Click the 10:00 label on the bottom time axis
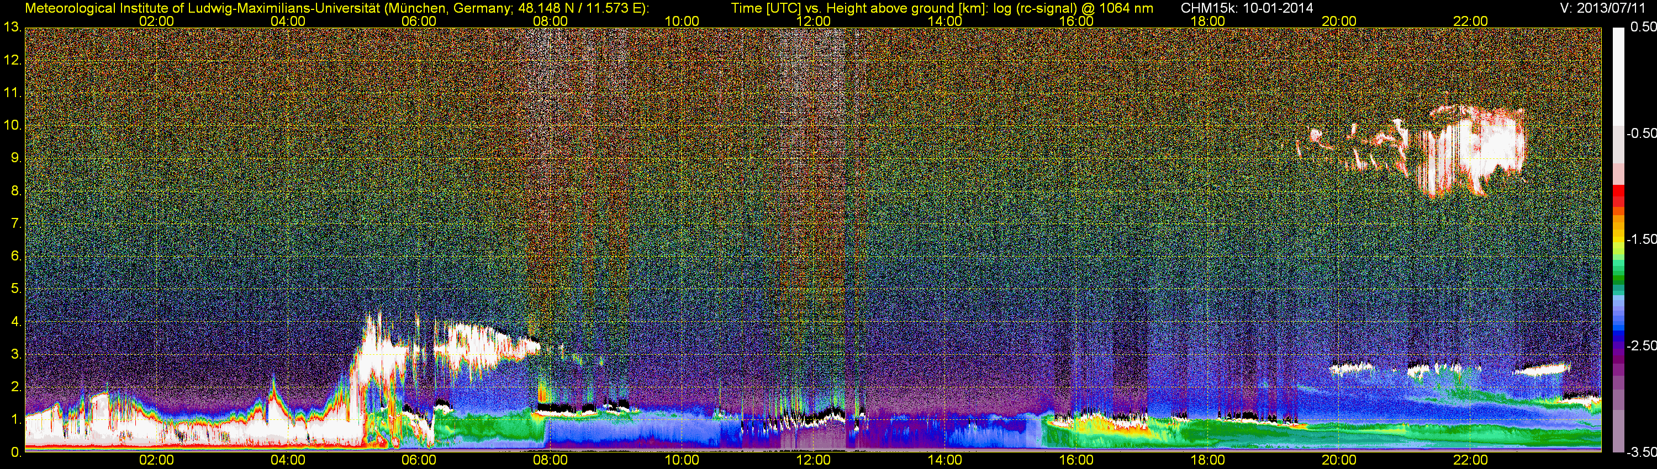Viewport: 1657px width, 469px height. click(x=682, y=461)
